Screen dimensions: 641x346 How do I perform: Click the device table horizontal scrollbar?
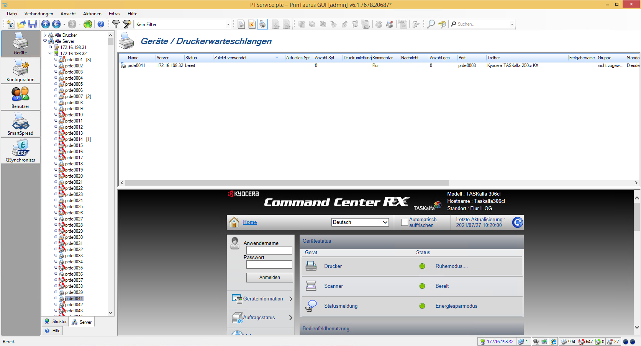point(287,183)
